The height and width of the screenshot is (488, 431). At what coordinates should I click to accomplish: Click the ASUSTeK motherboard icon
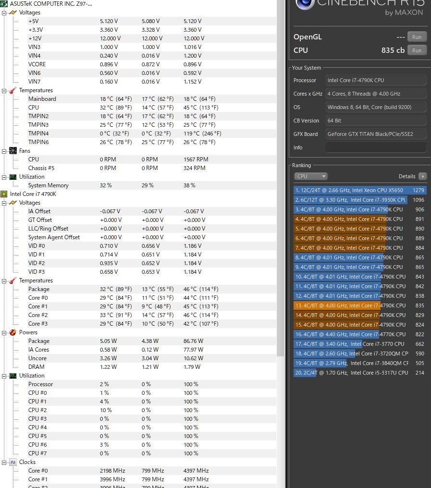click(x=4, y=3)
